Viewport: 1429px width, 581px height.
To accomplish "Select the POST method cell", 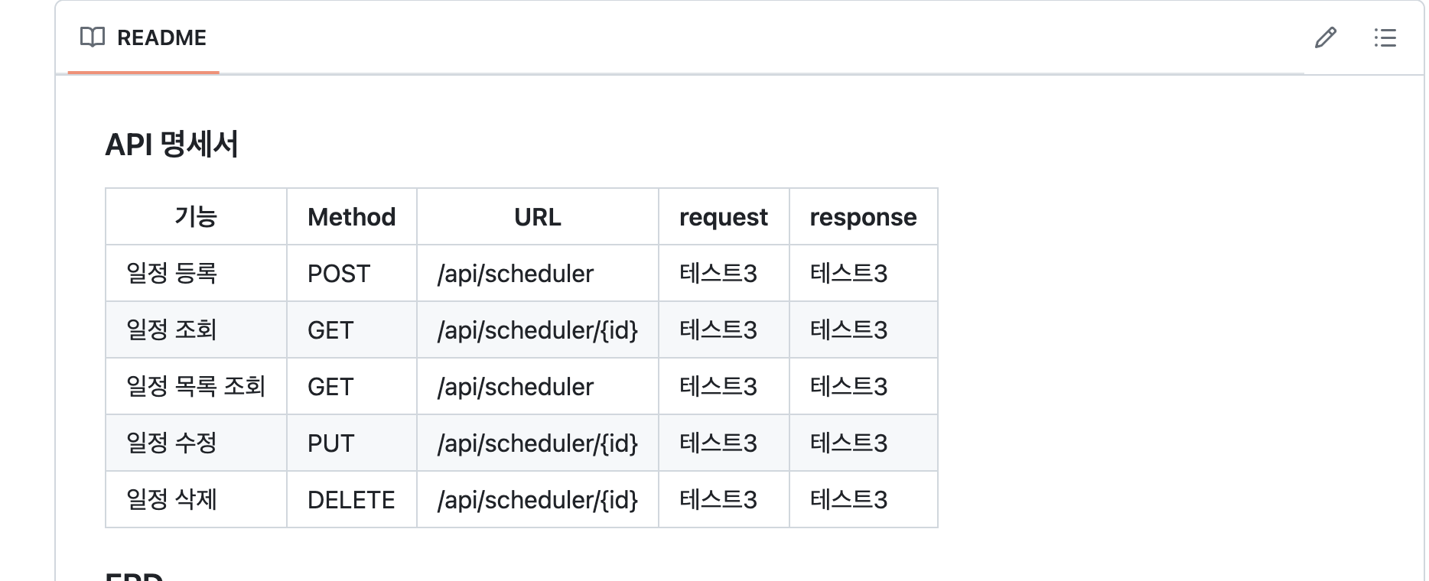I will click(x=352, y=273).
